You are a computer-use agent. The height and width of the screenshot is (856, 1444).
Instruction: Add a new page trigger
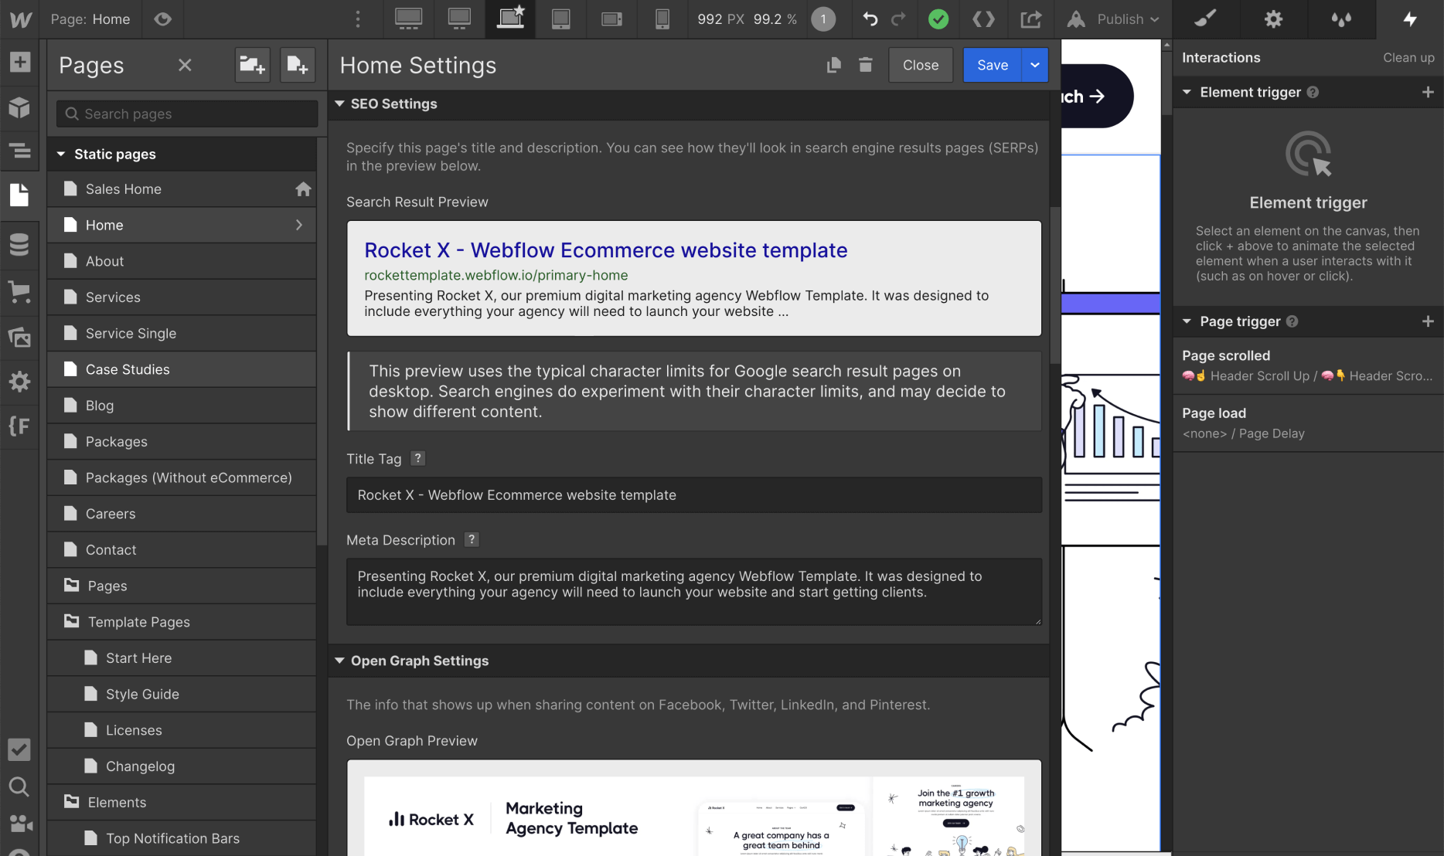coord(1428,321)
